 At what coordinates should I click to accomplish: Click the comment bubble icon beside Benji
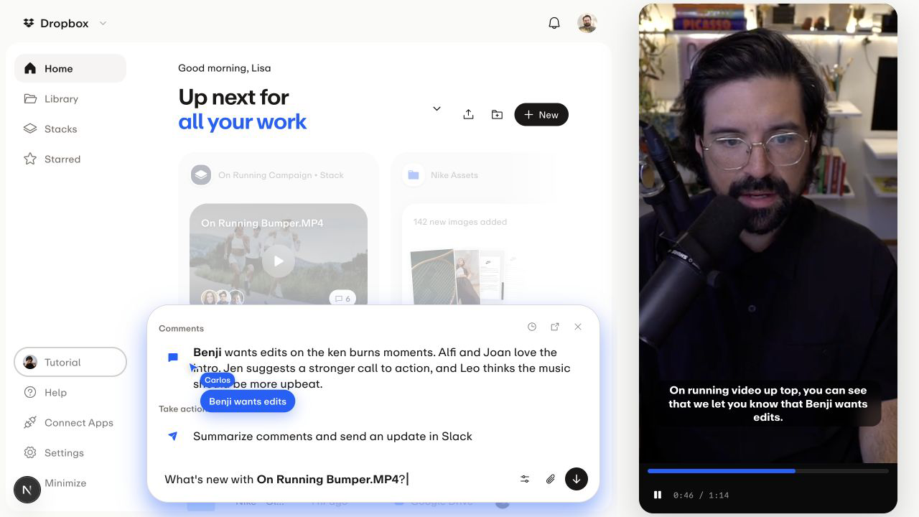click(173, 357)
